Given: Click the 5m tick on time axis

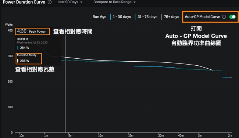Looking at the screenshot, I should point(70,135).
